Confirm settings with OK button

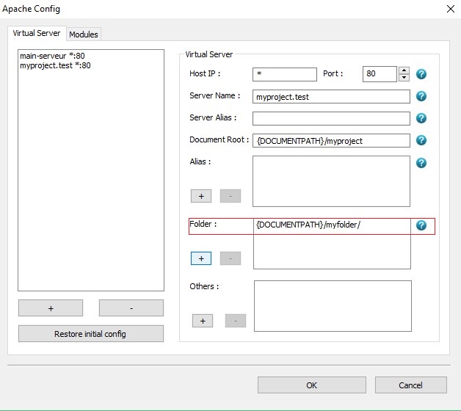pos(311,385)
